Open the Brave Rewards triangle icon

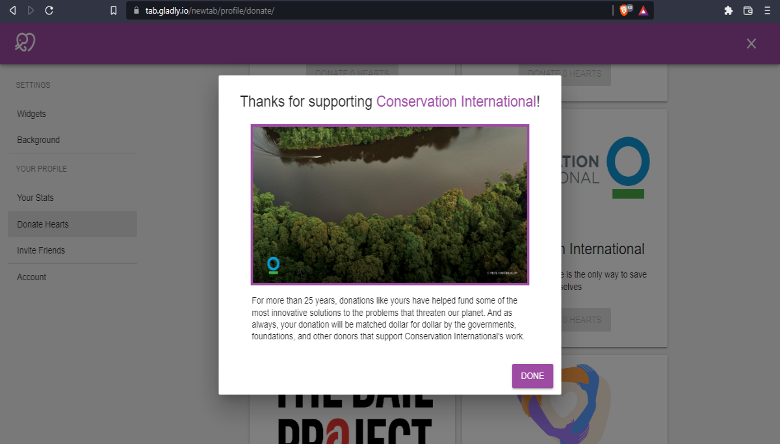tap(643, 10)
